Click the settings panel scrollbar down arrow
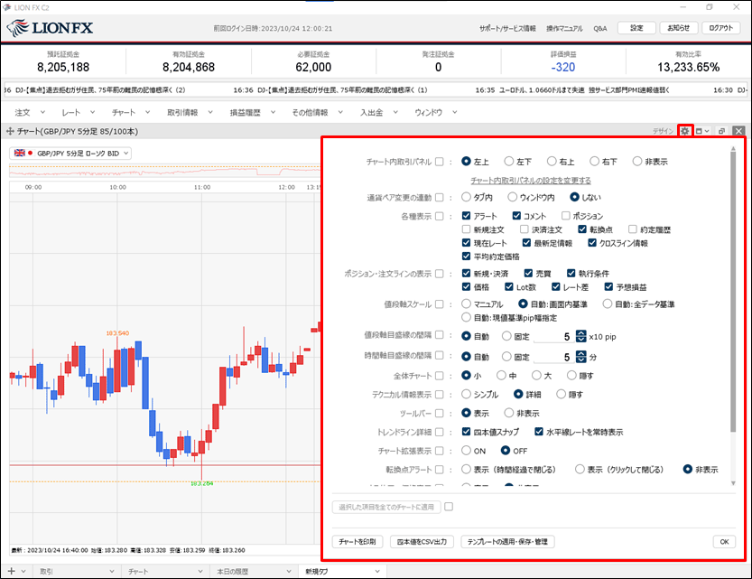Viewport: 752px width, 579px height. [733, 483]
